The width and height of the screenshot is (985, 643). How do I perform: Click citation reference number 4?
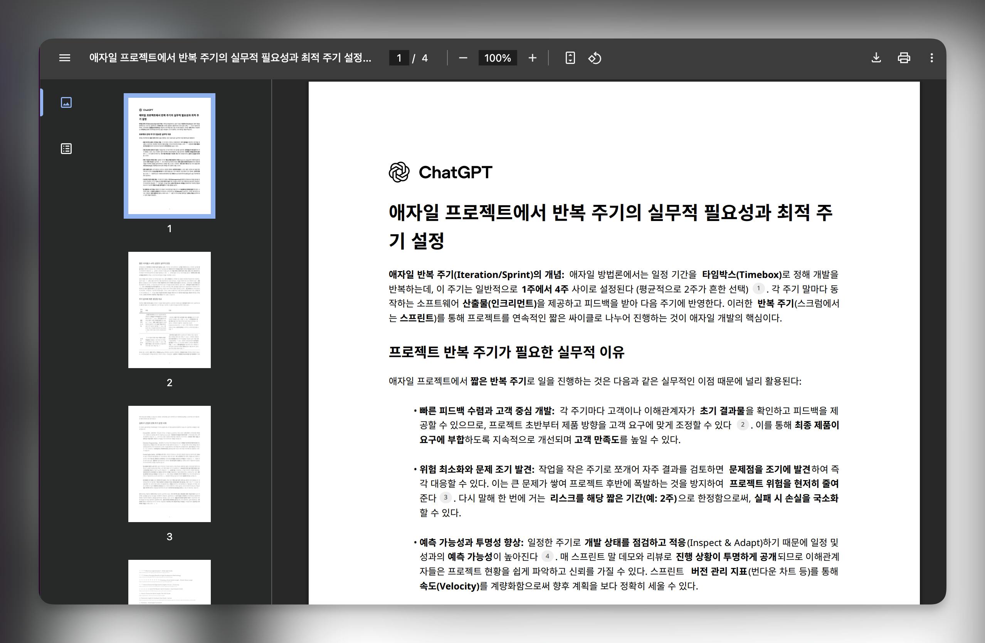547,556
